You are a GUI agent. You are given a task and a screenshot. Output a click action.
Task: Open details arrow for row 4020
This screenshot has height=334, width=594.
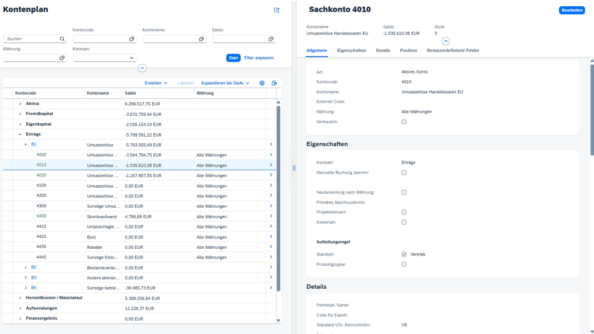tap(271, 175)
